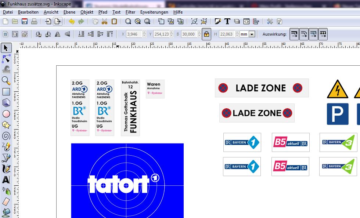Choose the Paint Bucket fill tool
The width and height of the screenshot is (360, 218).
pyautogui.click(x=6, y=213)
